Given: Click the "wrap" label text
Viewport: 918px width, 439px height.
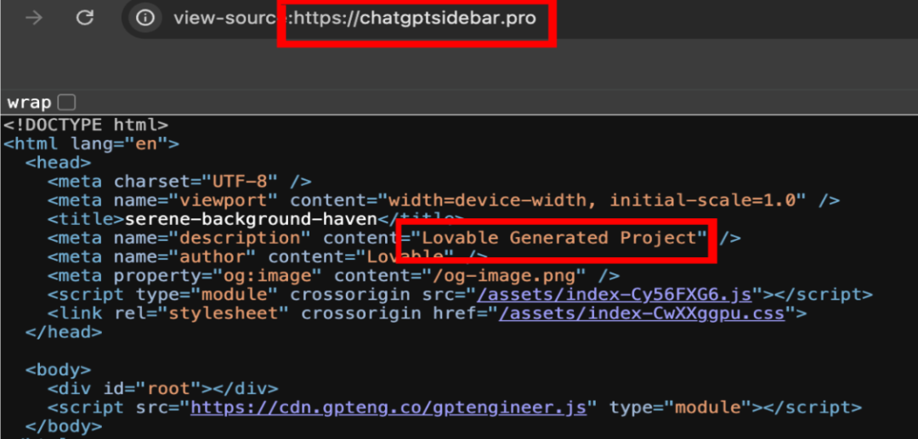Looking at the screenshot, I should [x=29, y=103].
